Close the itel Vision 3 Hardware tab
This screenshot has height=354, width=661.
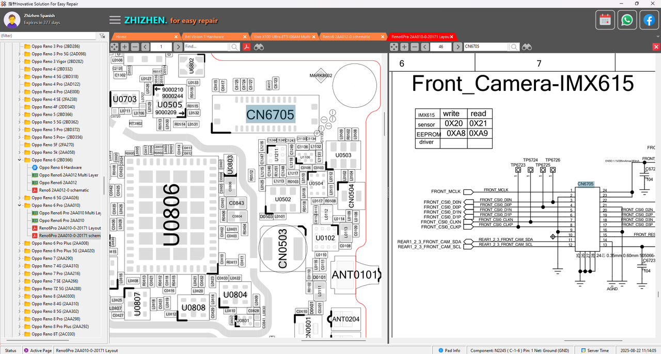coord(244,37)
